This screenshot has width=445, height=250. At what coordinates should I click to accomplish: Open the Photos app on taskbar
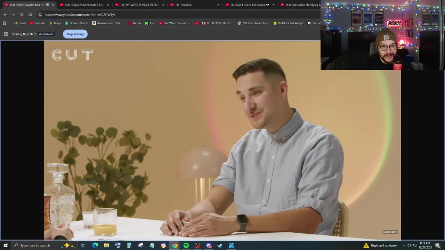(232, 245)
